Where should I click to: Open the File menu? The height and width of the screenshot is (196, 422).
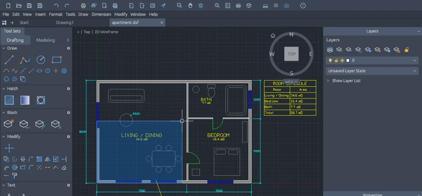pos(6,14)
